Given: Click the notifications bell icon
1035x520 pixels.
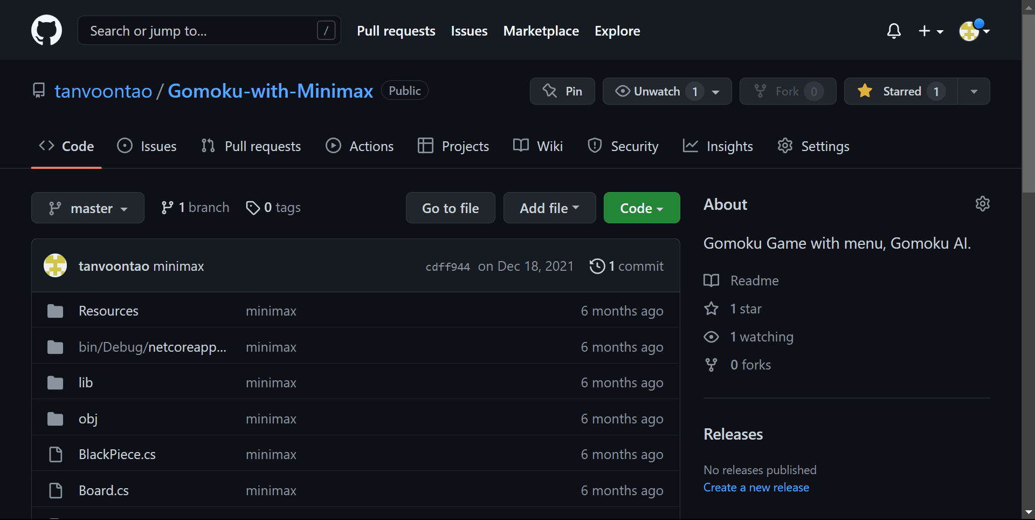Looking at the screenshot, I should tap(894, 31).
